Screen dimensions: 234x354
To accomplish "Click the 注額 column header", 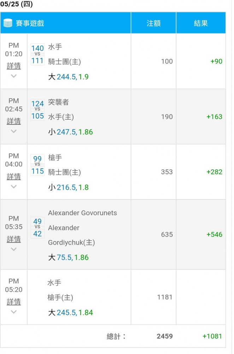I will tap(153, 23).
